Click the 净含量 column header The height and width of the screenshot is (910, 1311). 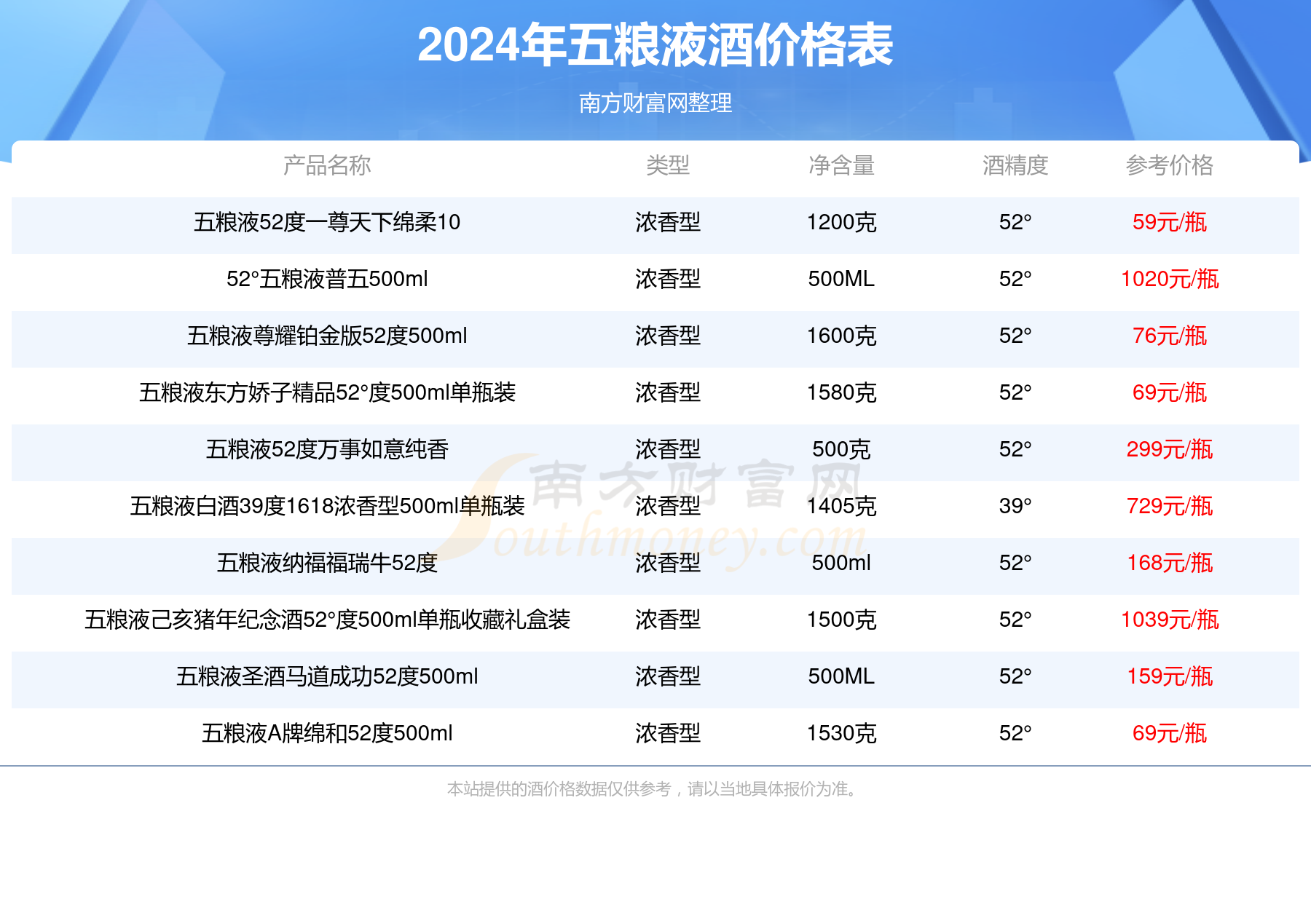pos(841,166)
